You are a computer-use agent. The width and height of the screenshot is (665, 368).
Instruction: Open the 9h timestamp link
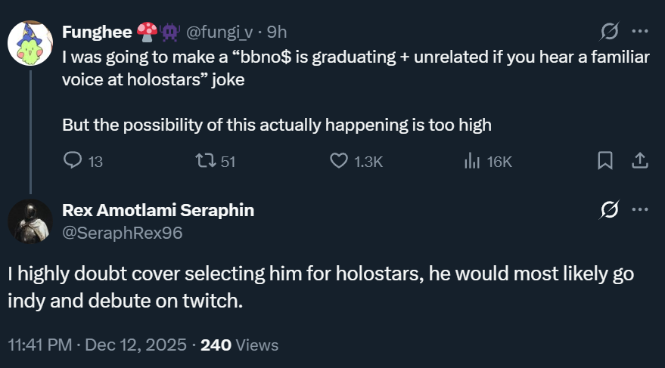tap(277, 32)
